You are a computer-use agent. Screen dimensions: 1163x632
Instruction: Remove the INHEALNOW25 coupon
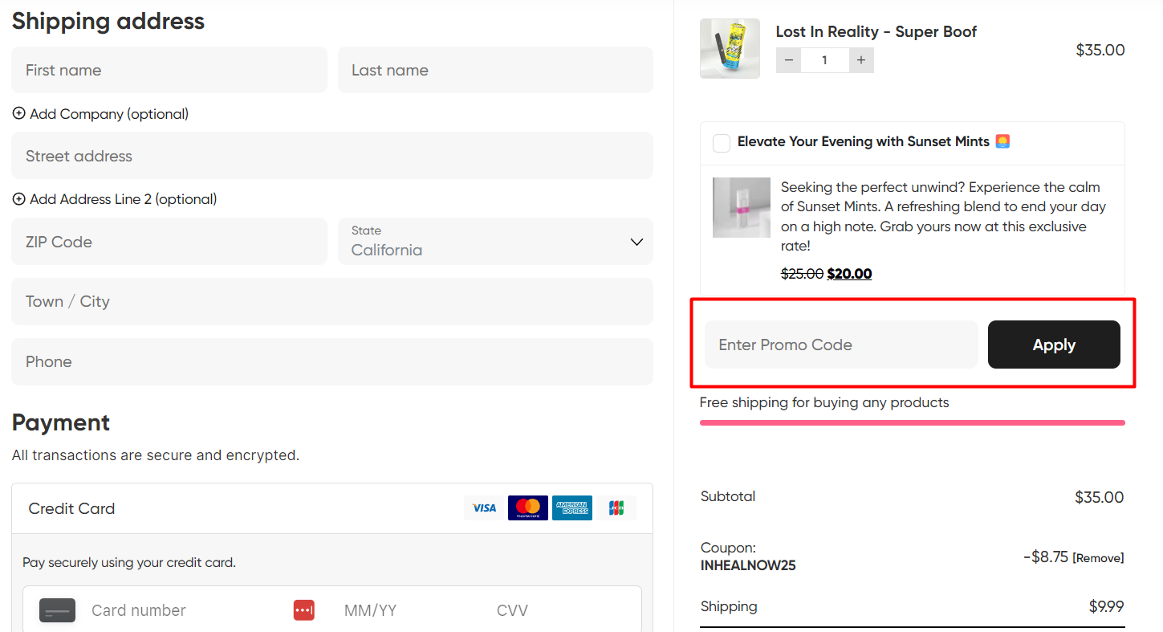click(x=1098, y=558)
